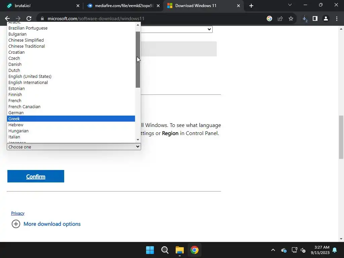
Task: Click the address bar URL
Action: click(96, 19)
